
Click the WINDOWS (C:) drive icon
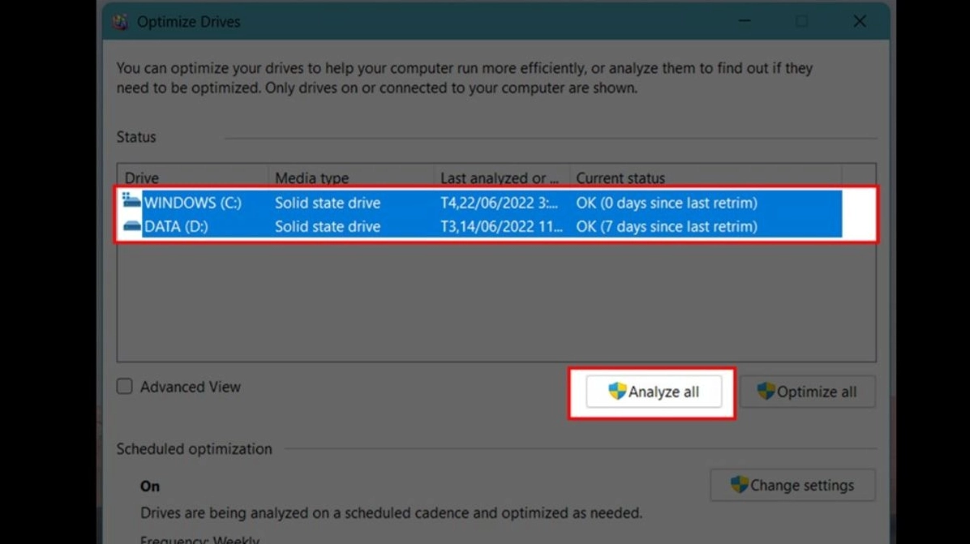(131, 203)
